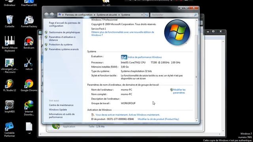Click in the Rechercher search field
253x142 pixels.
click(172, 15)
